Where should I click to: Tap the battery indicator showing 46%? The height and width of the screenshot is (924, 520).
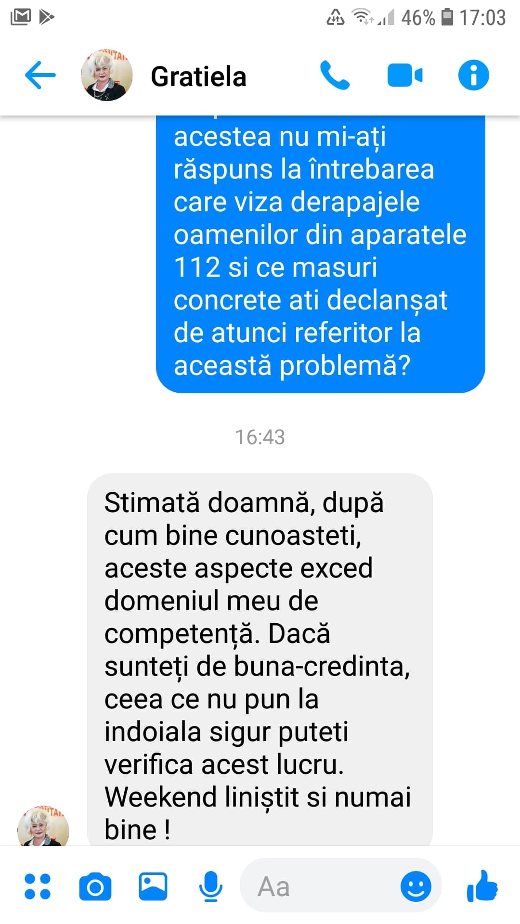point(447,17)
